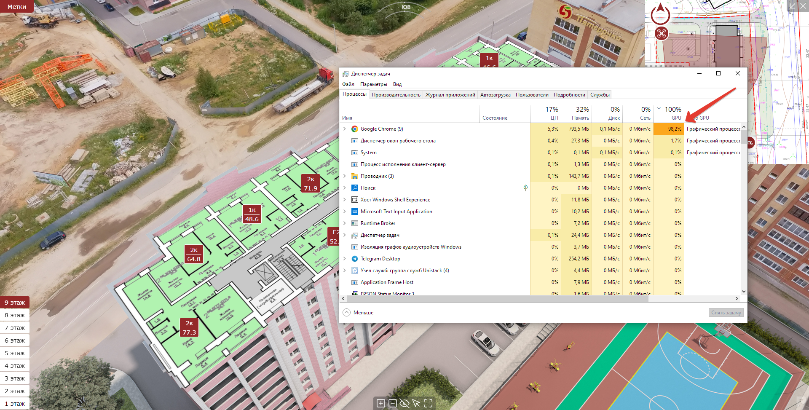
Task: Select the 2к 64.8 apartment label
Action: click(x=194, y=255)
